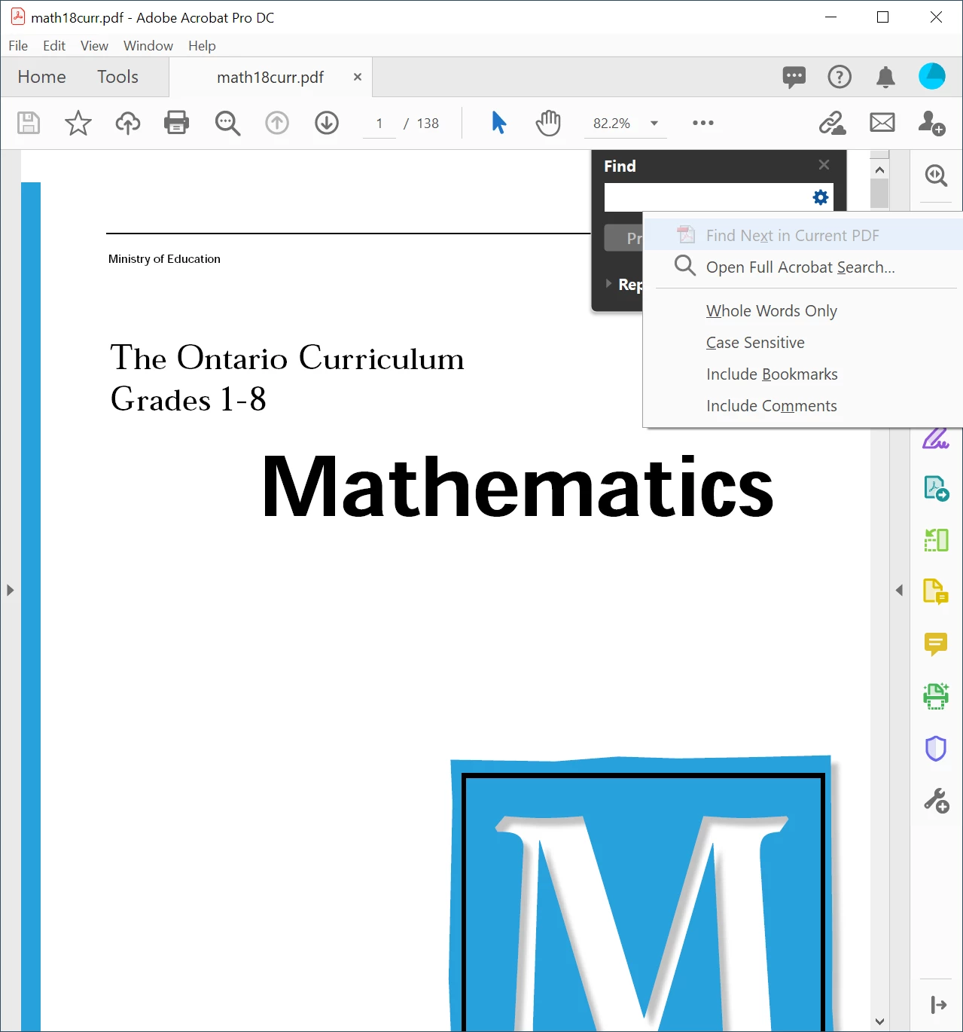The width and height of the screenshot is (963, 1032).
Task: Open the View menu
Action: pos(94,46)
